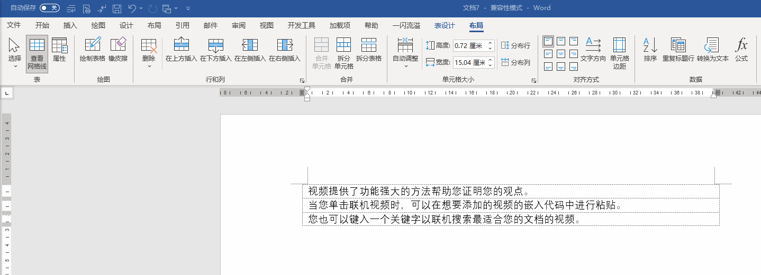
Task: Open the 引用 tab
Action: (x=183, y=25)
